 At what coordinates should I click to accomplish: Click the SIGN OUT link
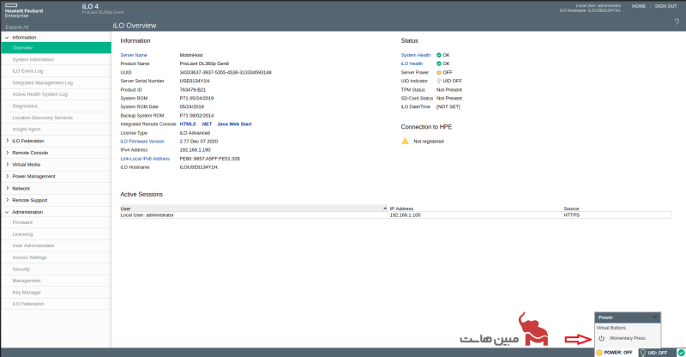(x=665, y=6)
